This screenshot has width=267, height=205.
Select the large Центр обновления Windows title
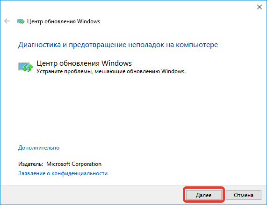tap(84, 63)
